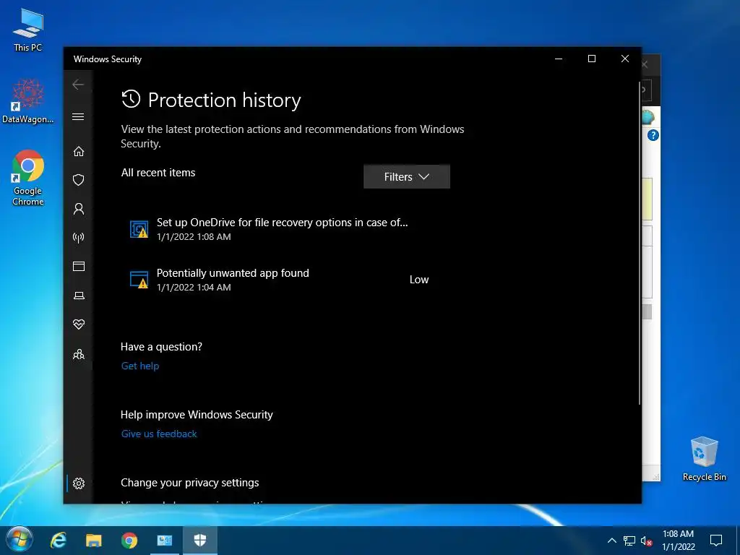Open the Recycle Bin desktop icon

(x=704, y=459)
